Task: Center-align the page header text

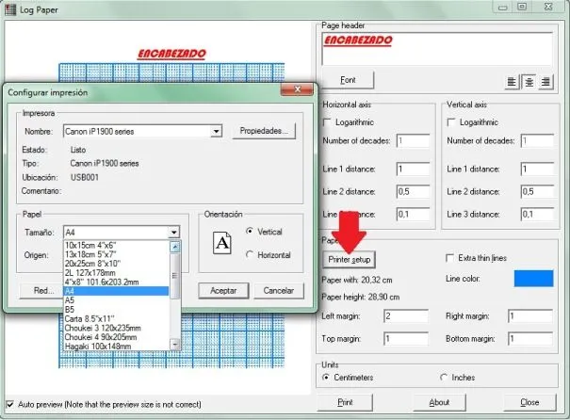Action: pyautogui.click(x=529, y=82)
